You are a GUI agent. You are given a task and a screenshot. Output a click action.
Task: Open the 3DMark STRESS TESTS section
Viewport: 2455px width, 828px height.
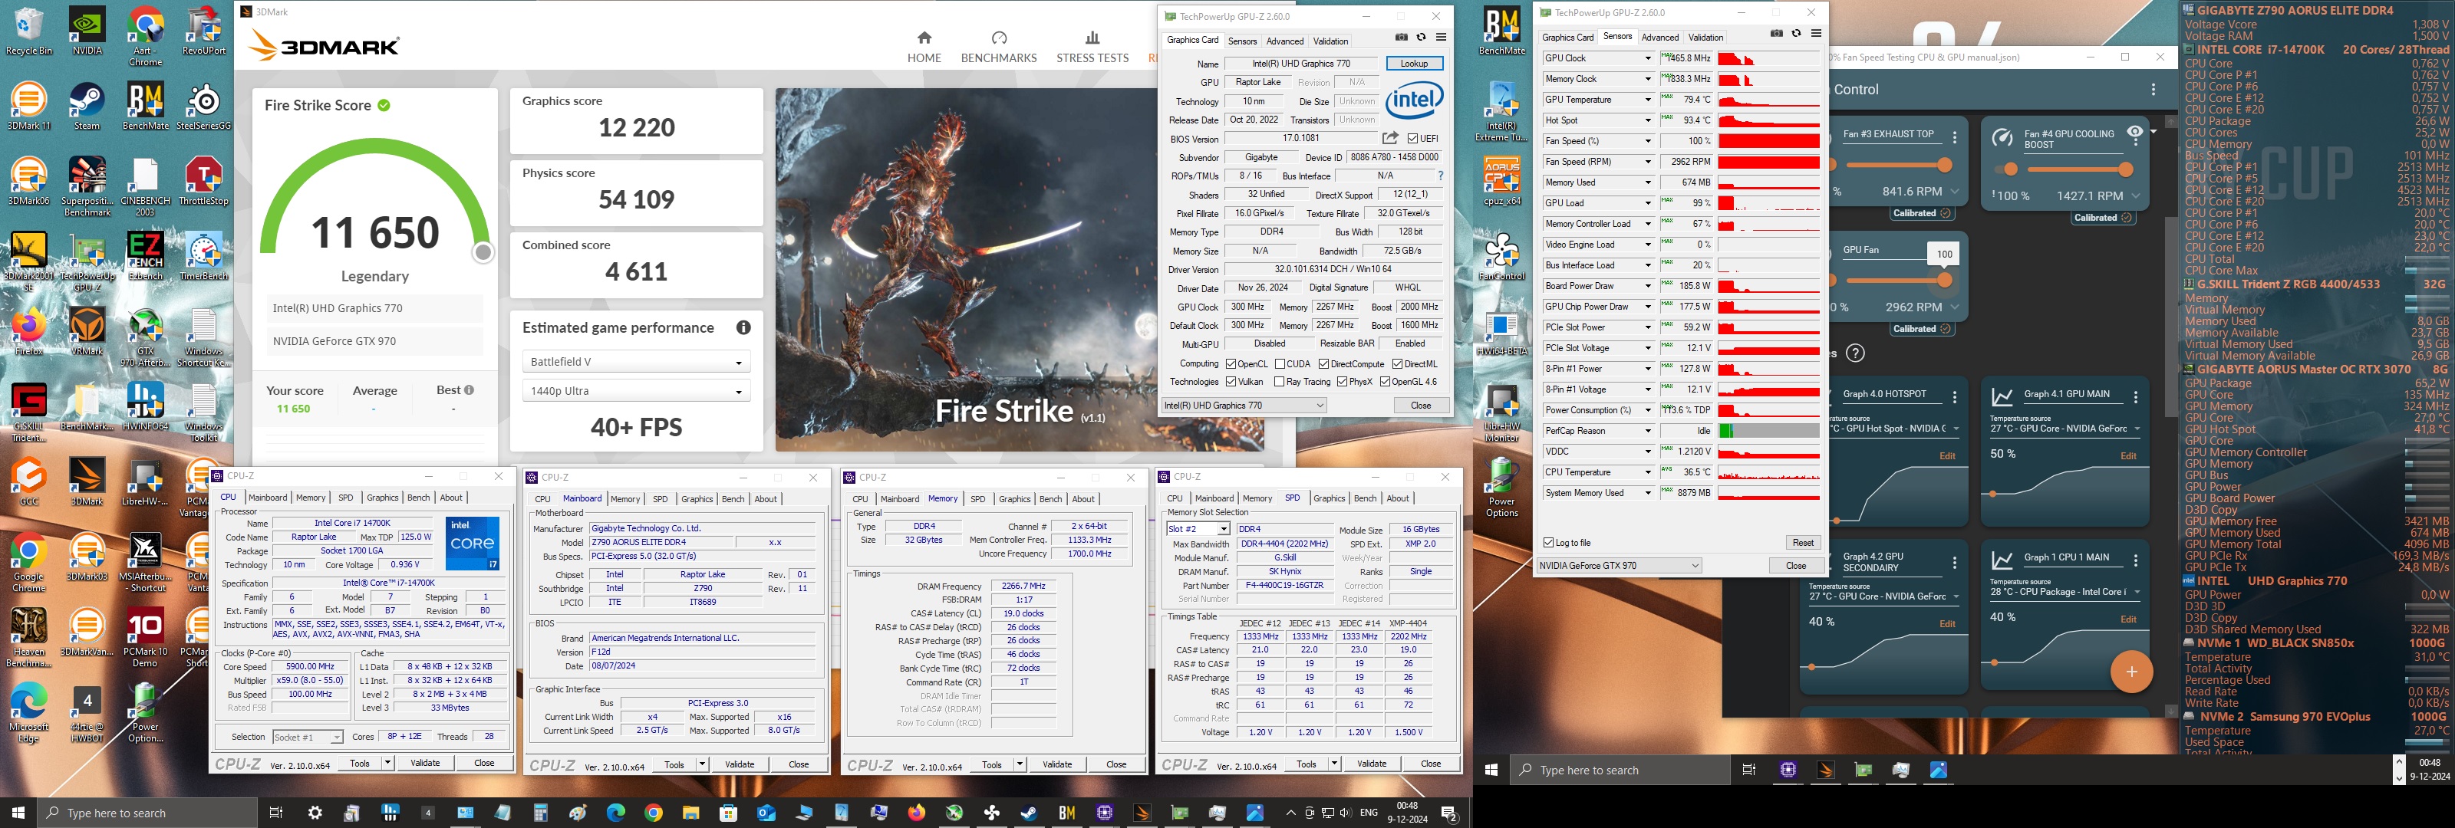tap(1092, 48)
